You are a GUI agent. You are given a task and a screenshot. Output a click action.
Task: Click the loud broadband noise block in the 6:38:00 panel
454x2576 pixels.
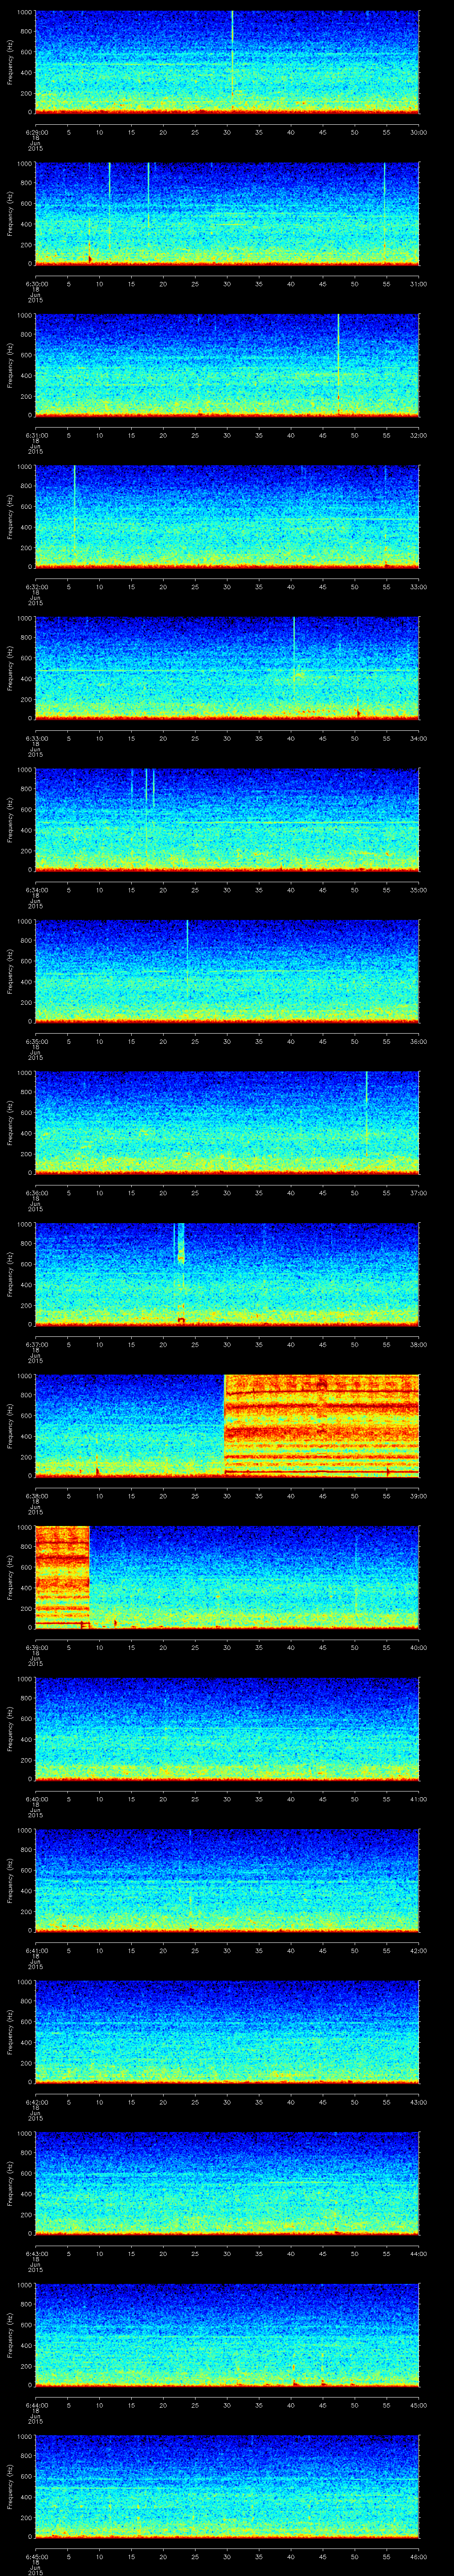(321, 1426)
